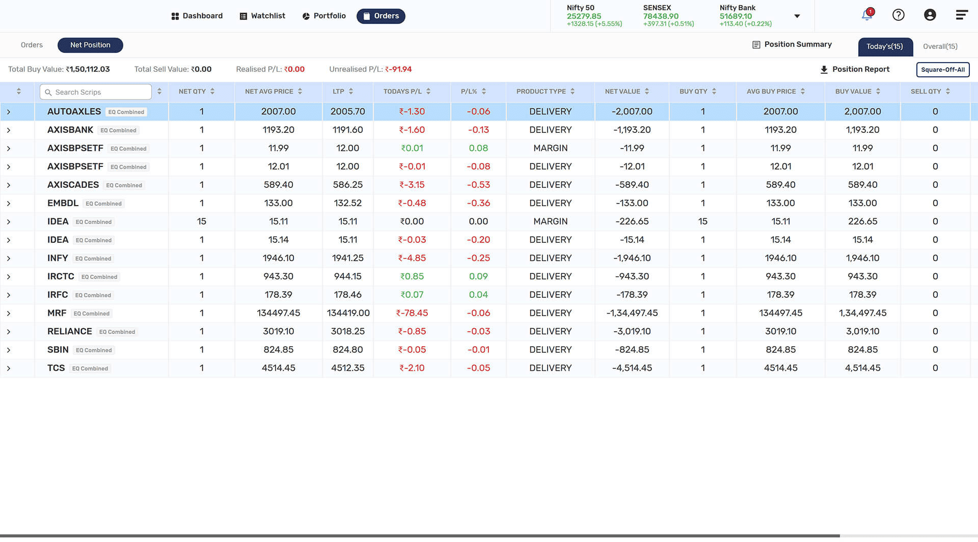Click the Position Report download icon

[824, 70]
